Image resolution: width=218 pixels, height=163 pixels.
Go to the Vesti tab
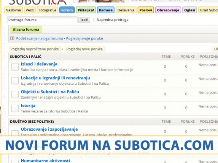click(x=30, y=10)
